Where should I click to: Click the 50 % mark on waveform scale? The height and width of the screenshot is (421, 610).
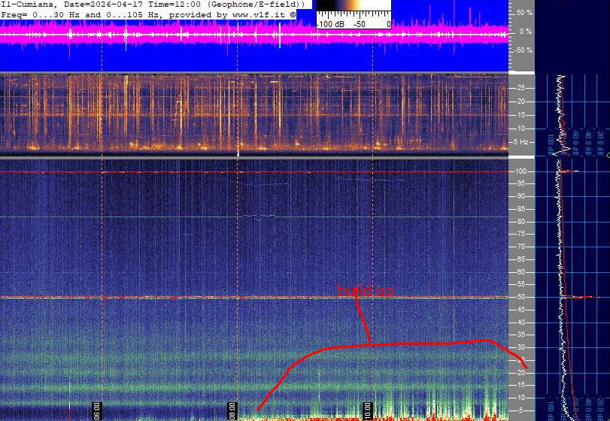click(x=524, y=14)
